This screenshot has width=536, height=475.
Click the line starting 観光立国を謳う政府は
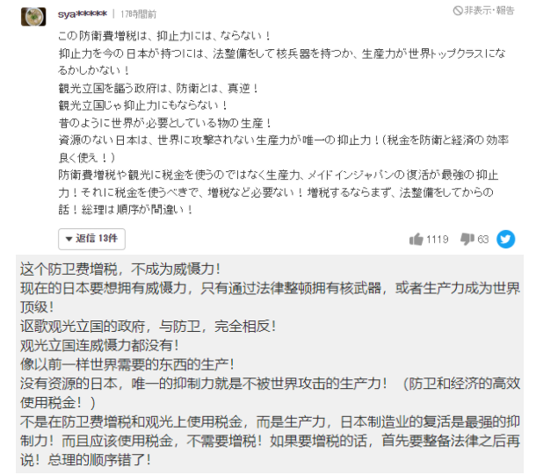tap(158, 88)
